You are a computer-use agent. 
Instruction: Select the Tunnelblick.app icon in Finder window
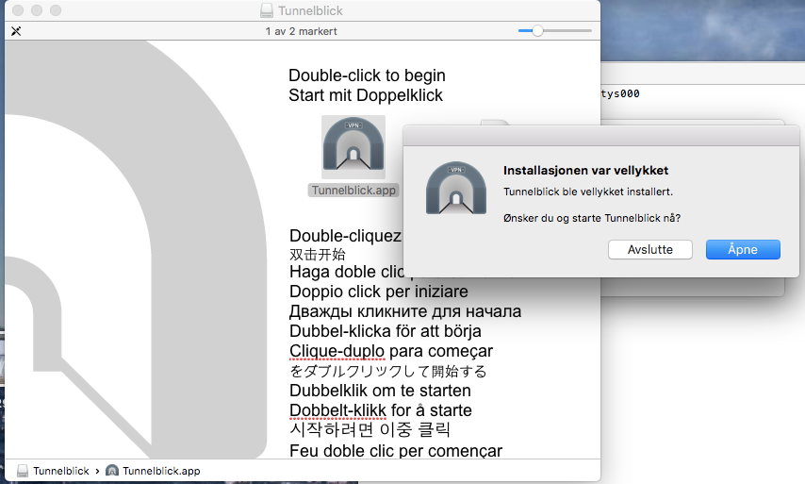click(x=353, y=147)
